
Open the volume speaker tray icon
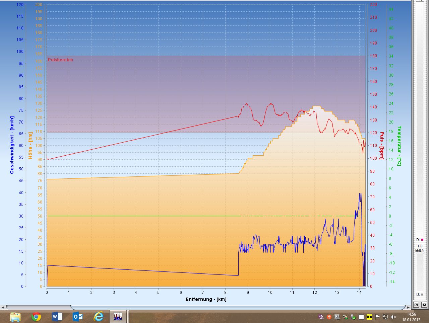click(x=393, y=317)
